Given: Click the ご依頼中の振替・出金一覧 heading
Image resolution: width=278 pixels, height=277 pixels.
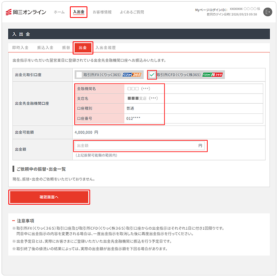Looking at the screenshot, I should pyautogui.click(x=41, y=169).
